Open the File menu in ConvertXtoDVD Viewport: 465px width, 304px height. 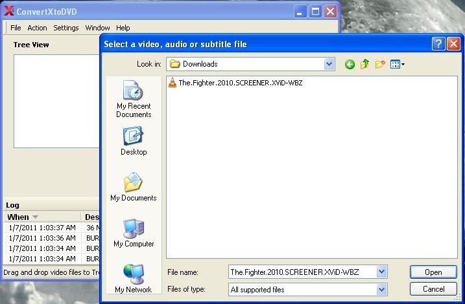click(16, 28)
